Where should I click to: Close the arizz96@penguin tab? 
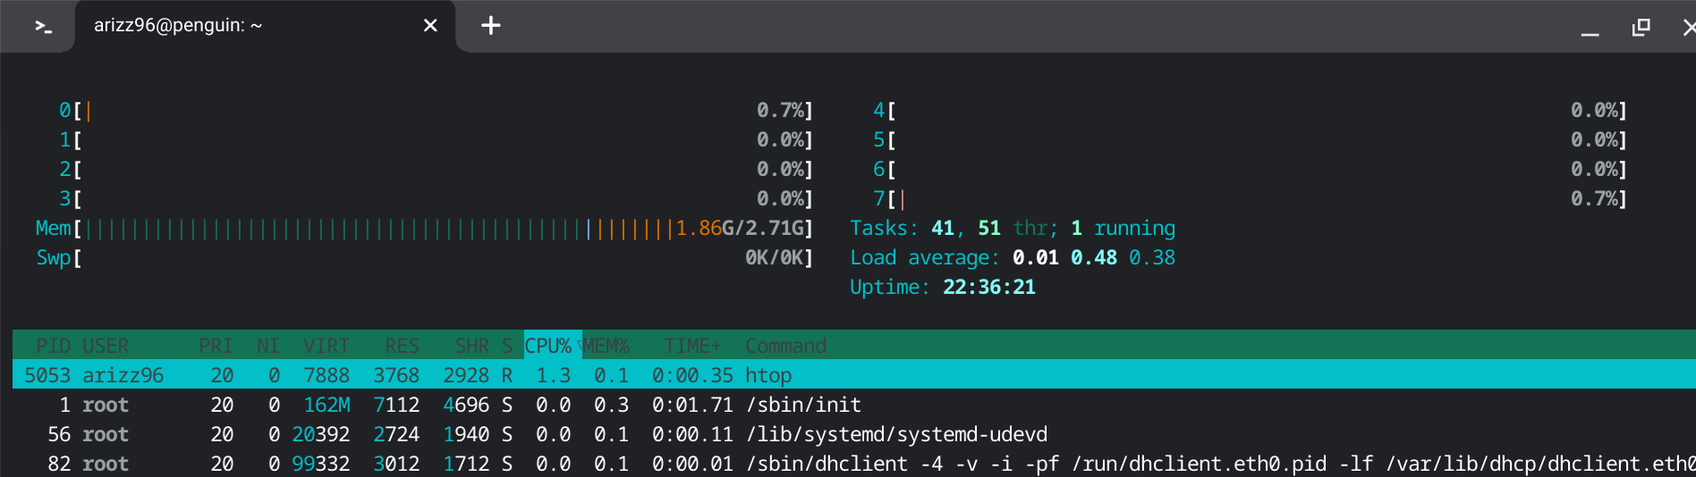coord(430,26)
